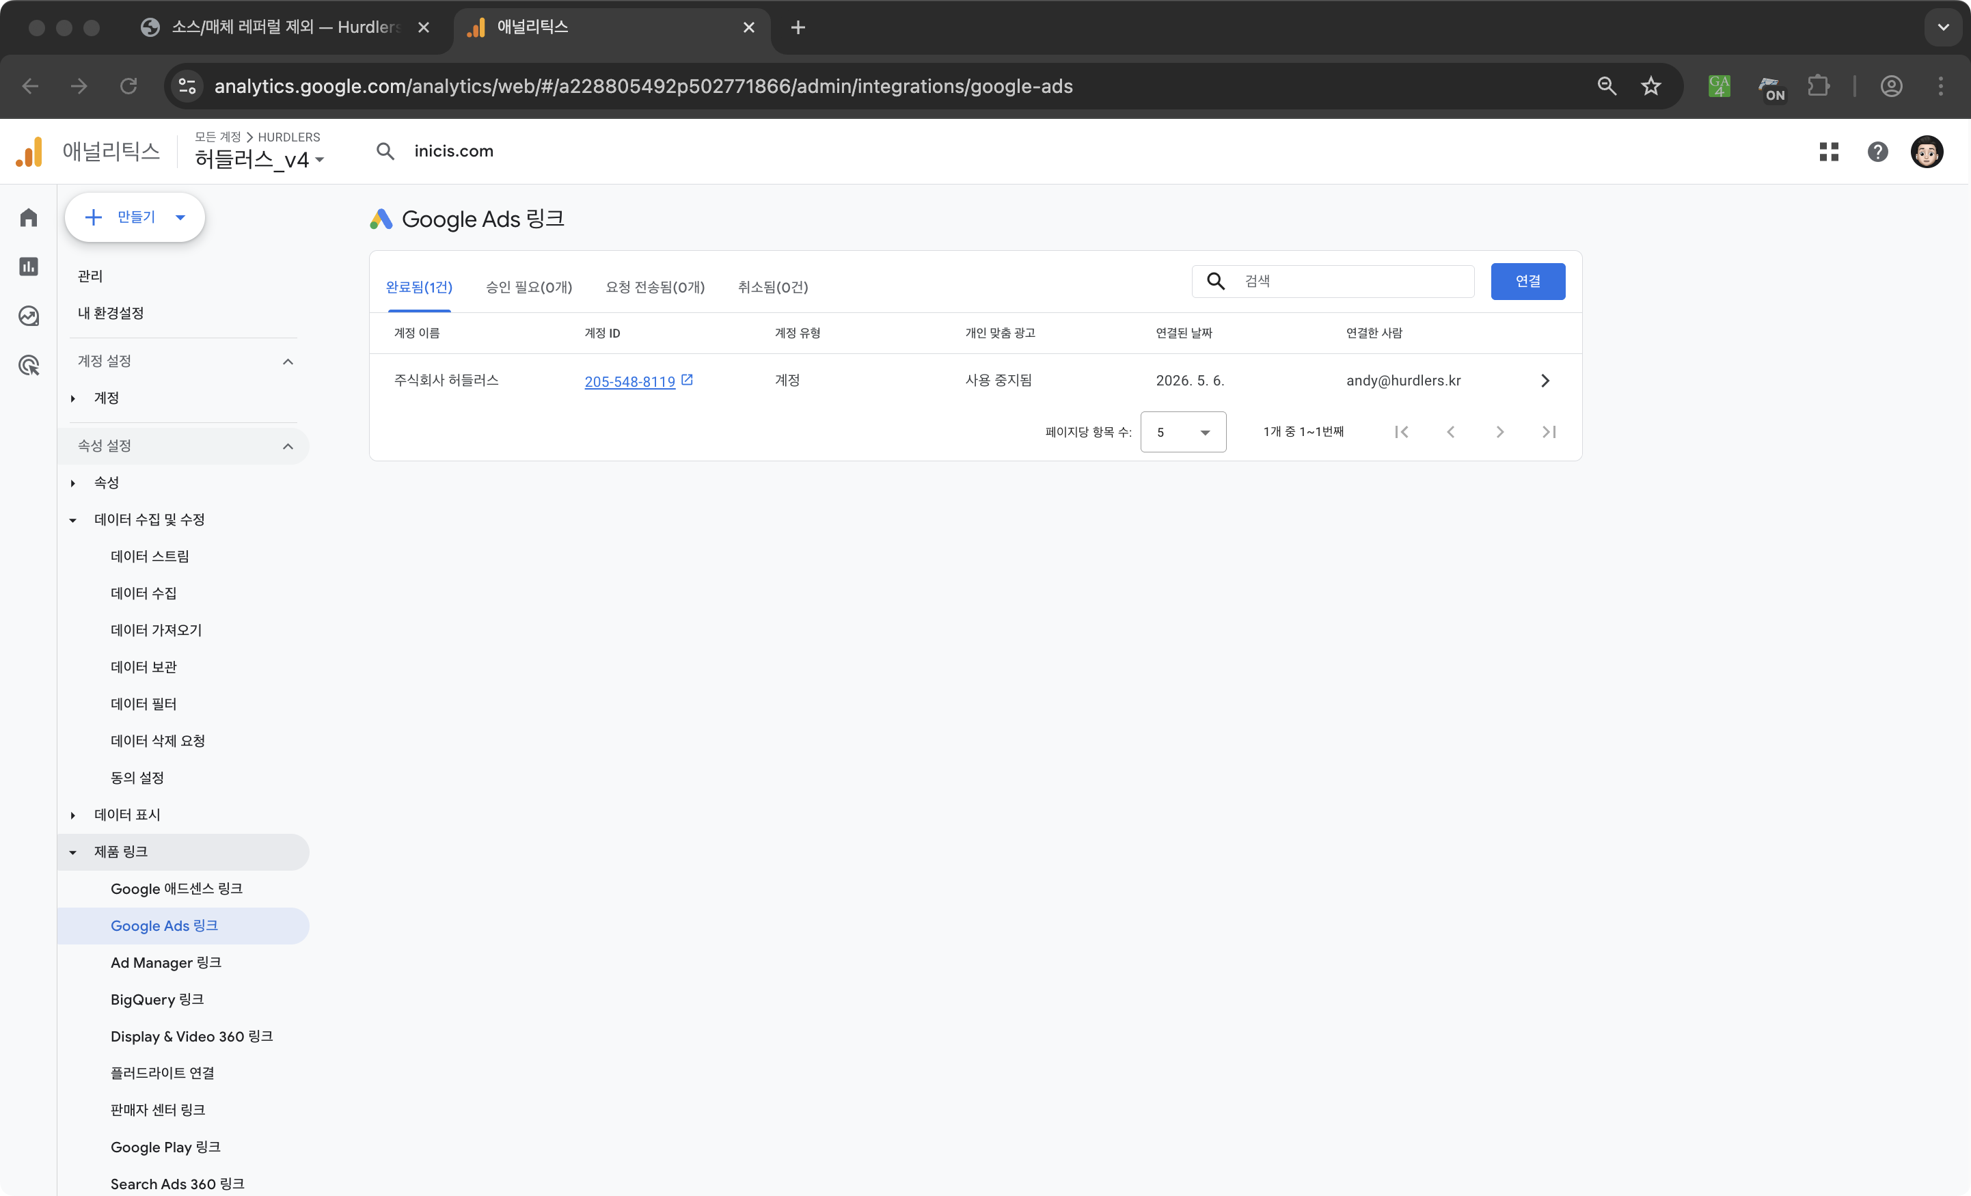Open the Explore icon in the sidebar

[29, 316]
